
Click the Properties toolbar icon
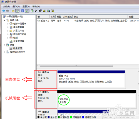tap(40, 11)
